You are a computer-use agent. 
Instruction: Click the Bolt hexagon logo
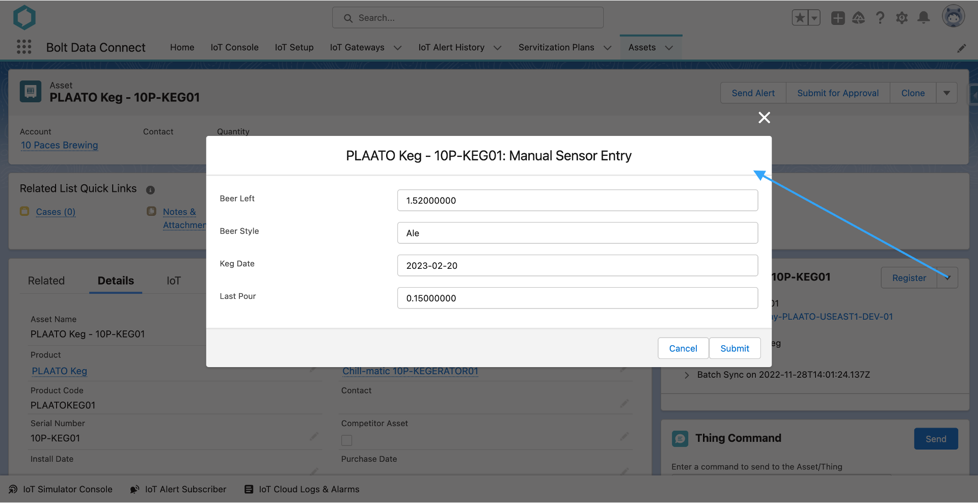24,17
